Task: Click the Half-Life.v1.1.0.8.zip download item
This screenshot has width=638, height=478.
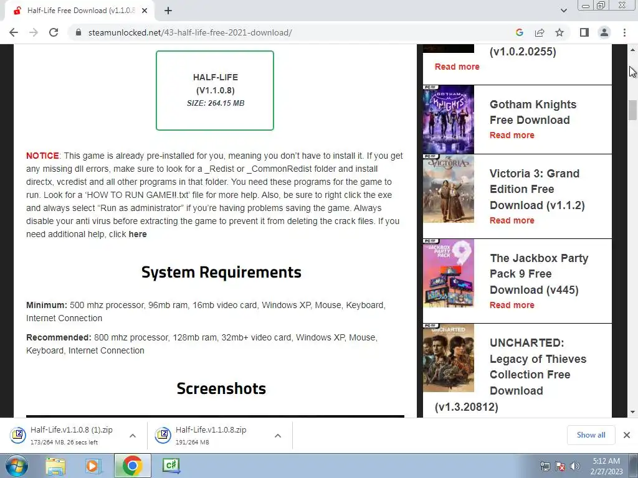Action: tap(211, 435)
